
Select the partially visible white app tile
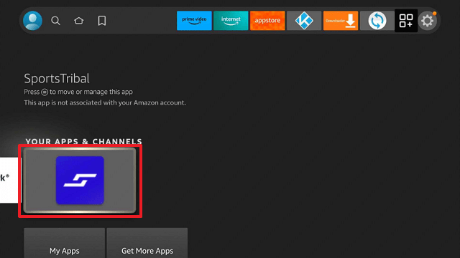point(9,180)
